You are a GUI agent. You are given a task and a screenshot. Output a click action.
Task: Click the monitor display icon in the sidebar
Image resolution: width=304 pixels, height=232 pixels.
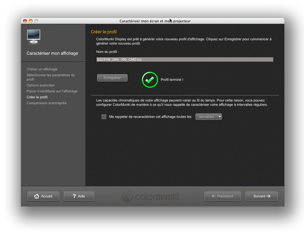tap(34, 37)
